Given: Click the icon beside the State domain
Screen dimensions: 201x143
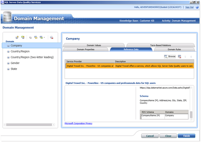Looking at the screenshot, I should (8, 69).
